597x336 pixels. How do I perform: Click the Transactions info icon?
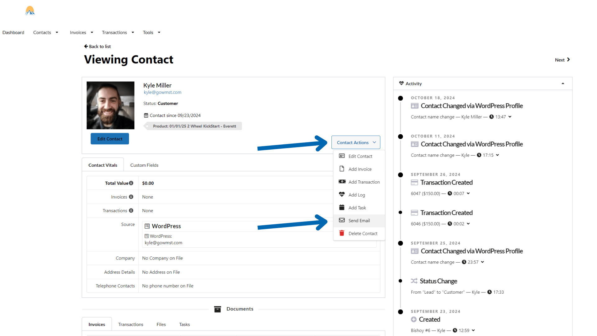131,210
